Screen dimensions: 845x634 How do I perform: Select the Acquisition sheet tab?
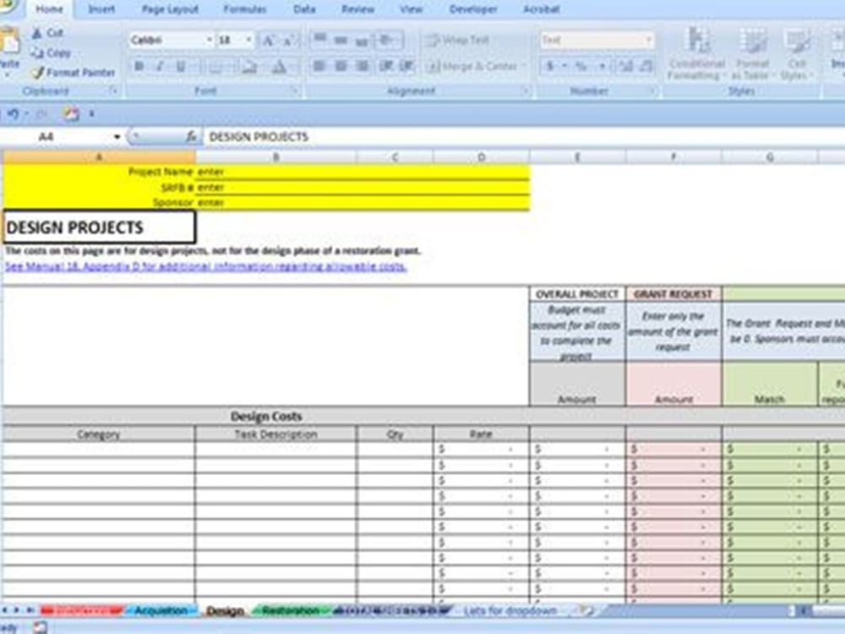161,611
